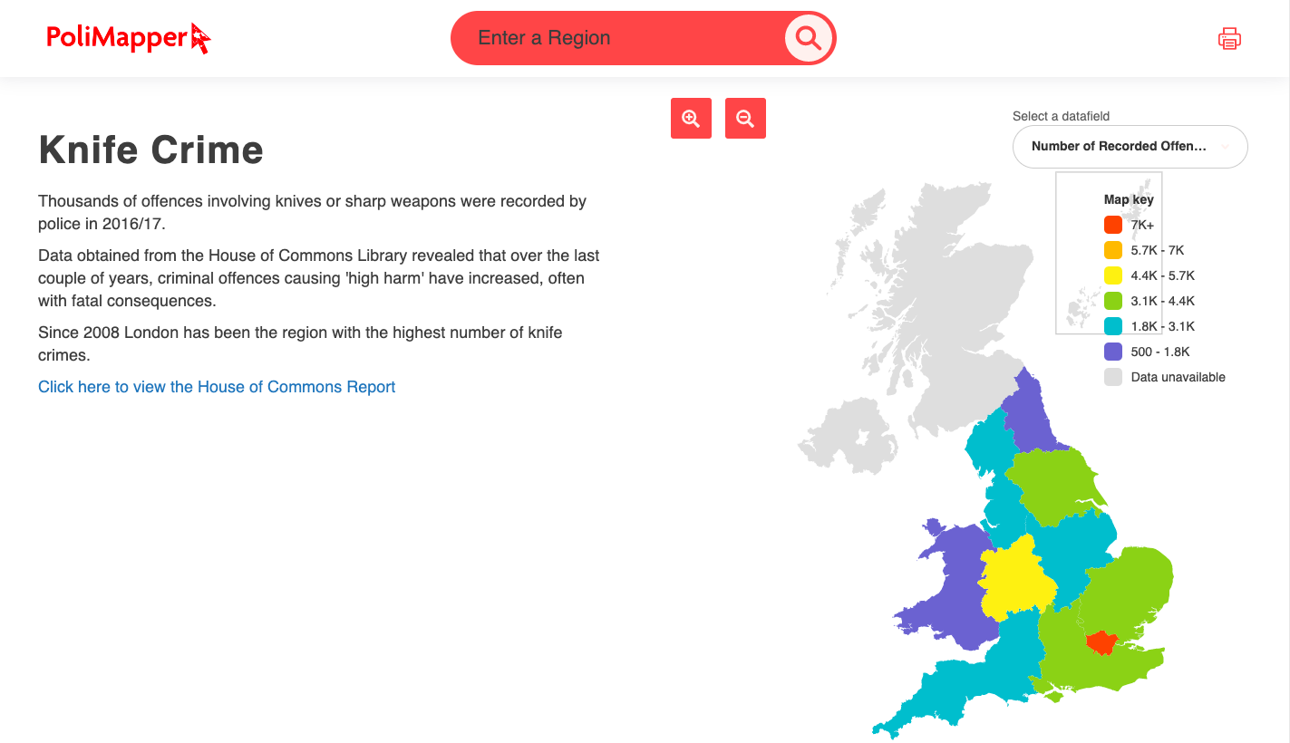1290x743 pixels.
Task: Select the zoom out tool above the map
Action: (x=745, y=118)
